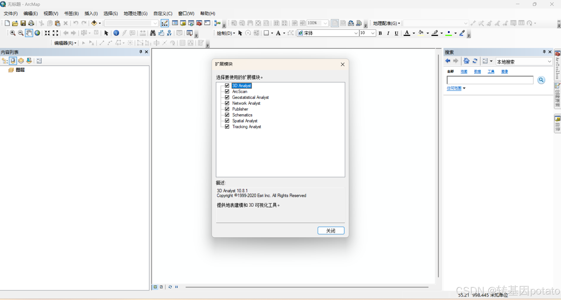Click List By Drawing Order icon
The width and height of the screenshot is (561, 300).
(5, 61)
